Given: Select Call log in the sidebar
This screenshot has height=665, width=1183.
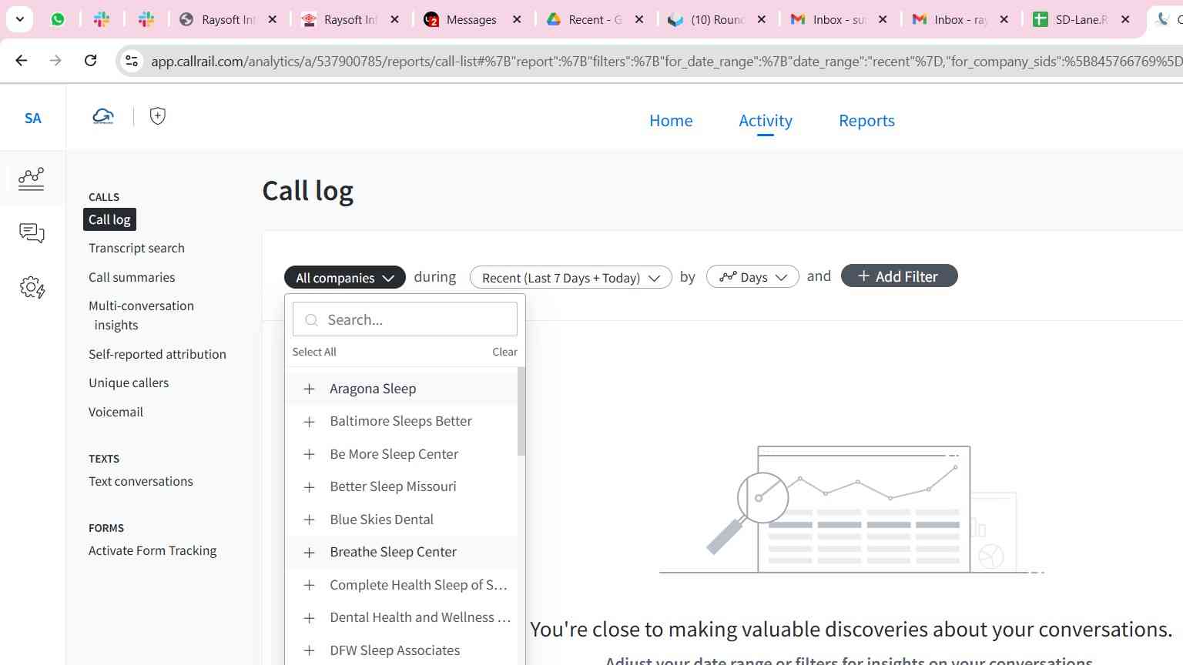Looking at the screenshot, I should point(109,219).
